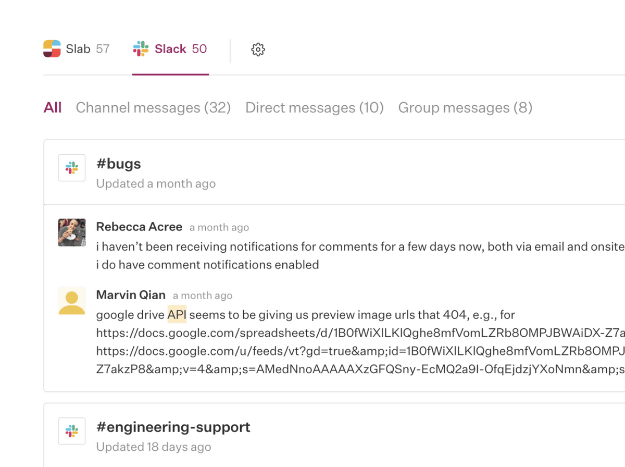Open the #bugs channel heading

click(119, 164)
